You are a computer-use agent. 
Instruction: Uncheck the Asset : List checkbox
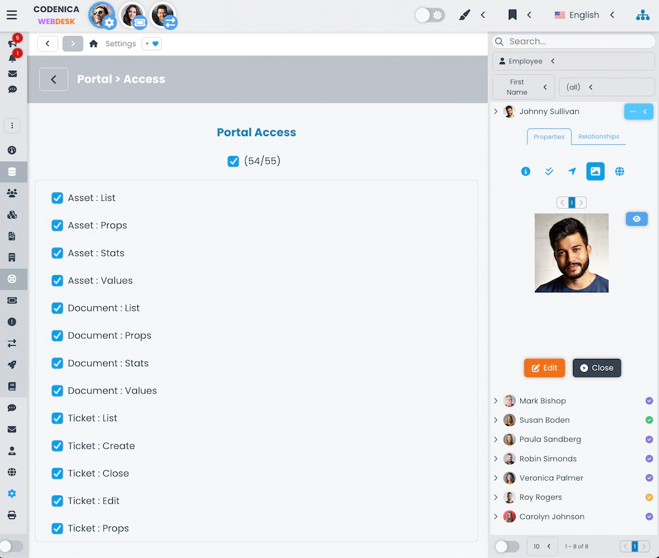[58, 198]
